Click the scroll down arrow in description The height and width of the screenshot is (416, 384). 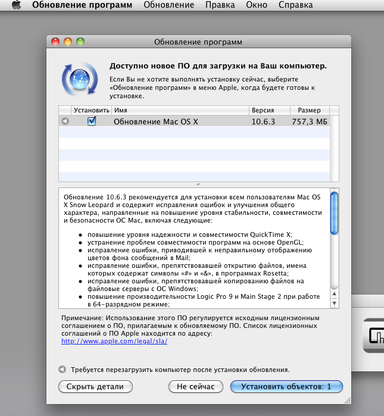click(335, 303)
